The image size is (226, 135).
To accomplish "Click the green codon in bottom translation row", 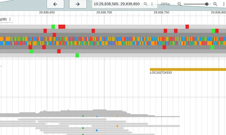I will point(77,55).
